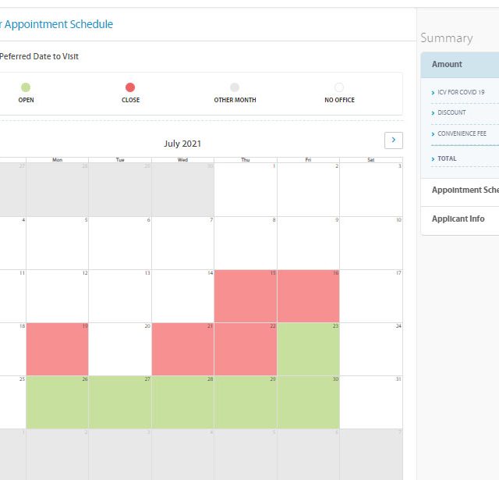Pick July 27 on the calendar
Screen dimensions: 499x480
coord(120,402)
